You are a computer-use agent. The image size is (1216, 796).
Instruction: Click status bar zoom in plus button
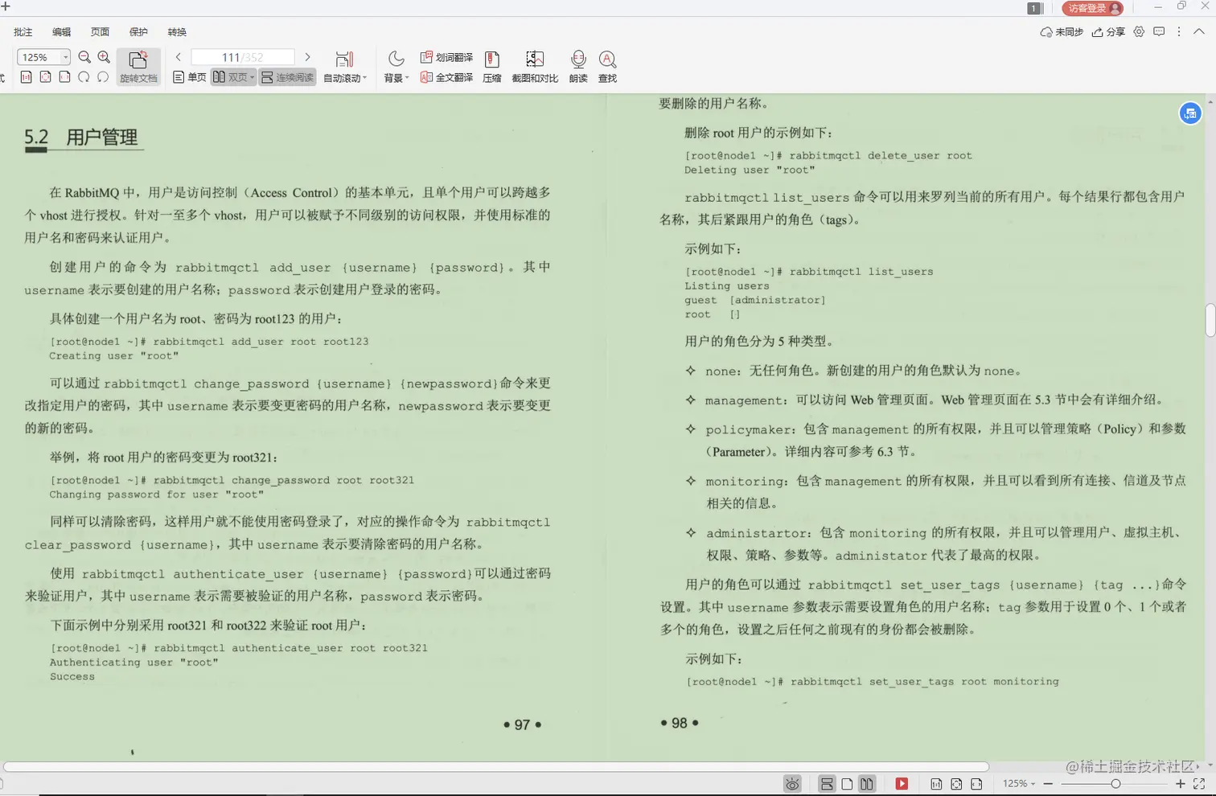[1180, 784]
